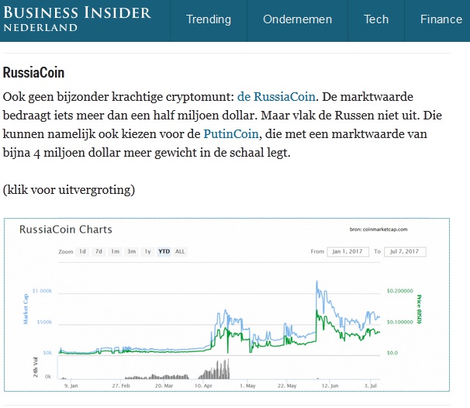Image resolution: width=470 pixels, height=408 pixels.
Task: Choose the 1m zoom range
Action: (115, 251)
